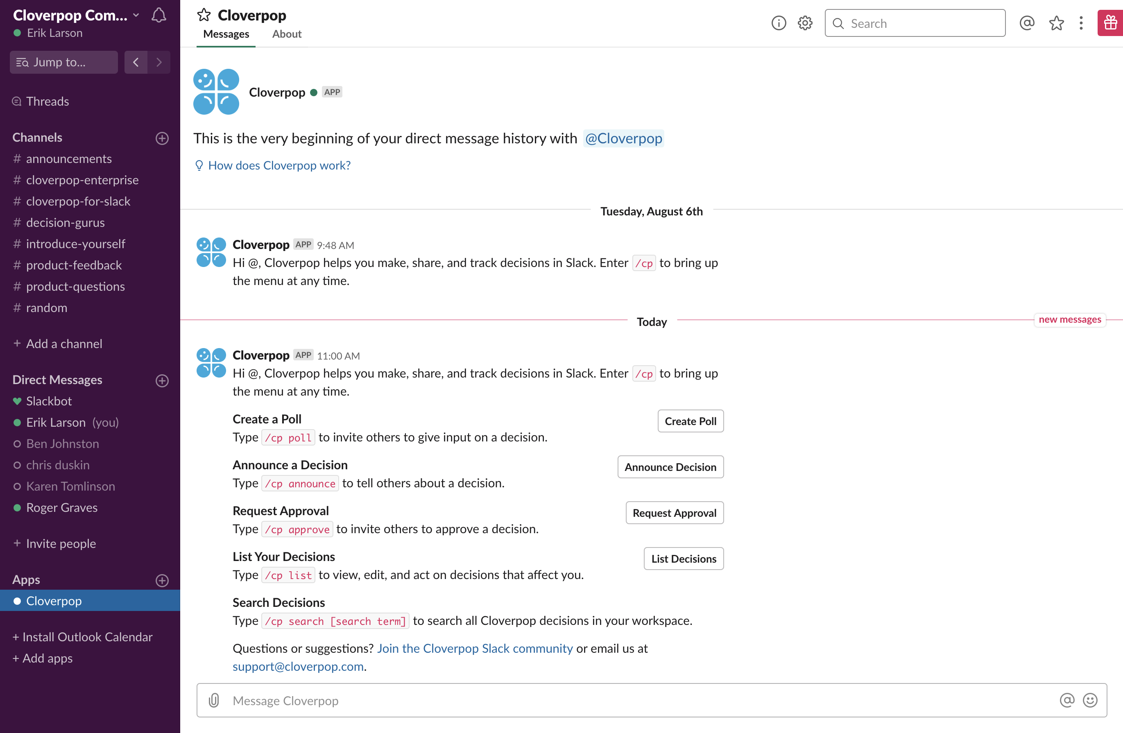Click Cloverpop avatar on 11:00 AM message
The width and height of the screenshot is (1123, 733).
pyautogui.click(x=211, y=363)
